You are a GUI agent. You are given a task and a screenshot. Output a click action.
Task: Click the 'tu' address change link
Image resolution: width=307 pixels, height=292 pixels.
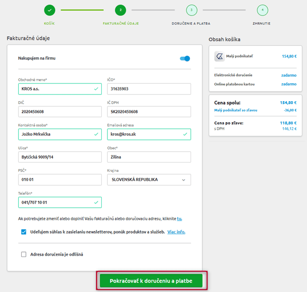(180, 219)
